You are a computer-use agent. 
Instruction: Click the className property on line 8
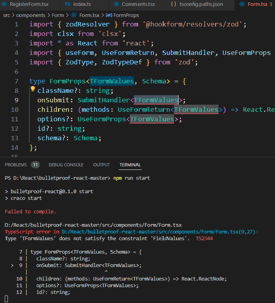pyautogui.click(x=56, y=90)
